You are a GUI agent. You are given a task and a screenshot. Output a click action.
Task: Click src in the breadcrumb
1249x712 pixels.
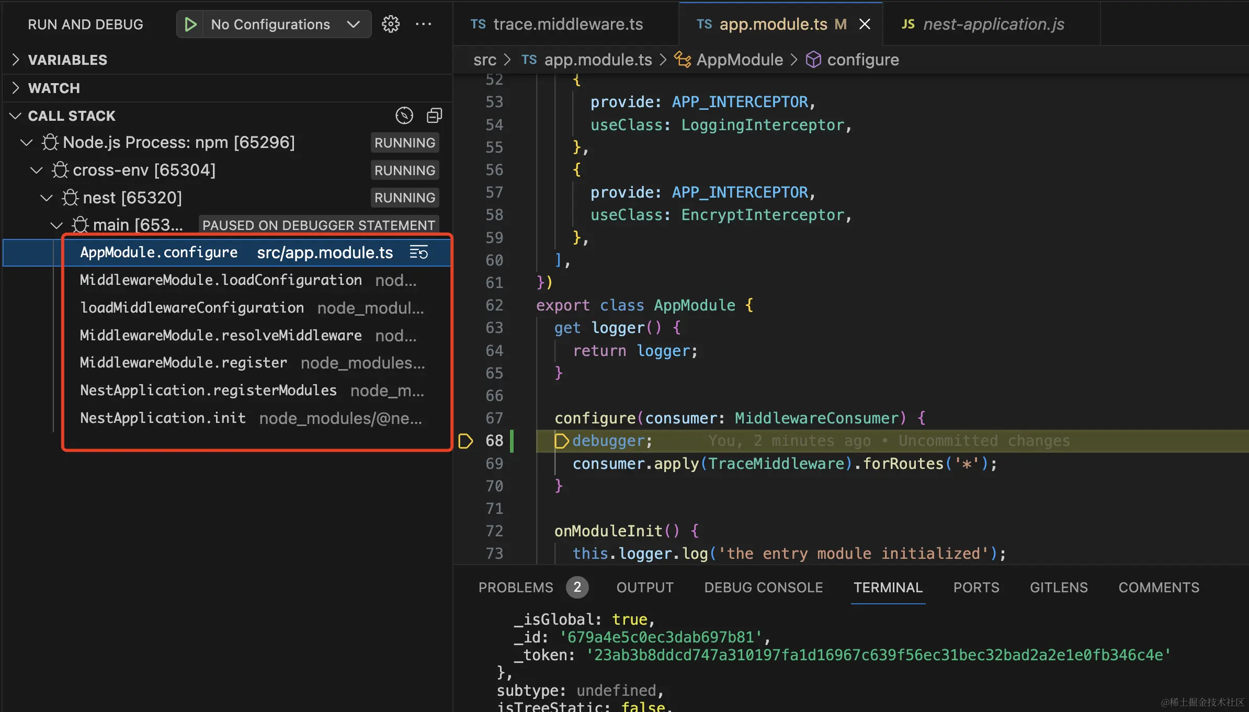click(x=484, y=60)
